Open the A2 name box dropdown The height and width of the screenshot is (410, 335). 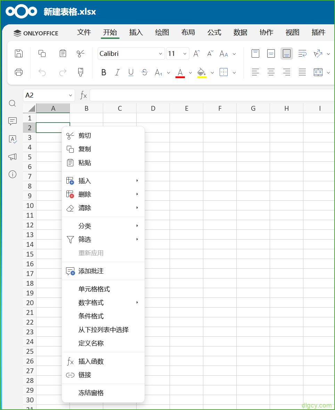tap(71, 95)
